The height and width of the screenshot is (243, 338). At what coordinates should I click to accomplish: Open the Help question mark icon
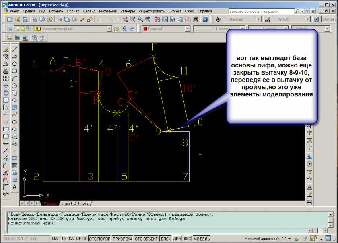coord(205,19)
